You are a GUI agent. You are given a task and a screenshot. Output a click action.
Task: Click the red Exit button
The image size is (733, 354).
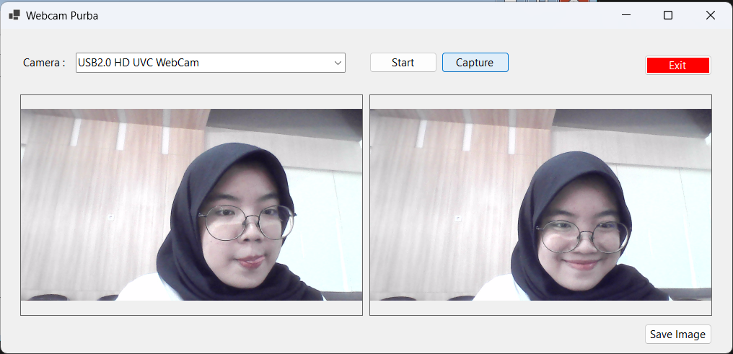(x=678, y=66)
